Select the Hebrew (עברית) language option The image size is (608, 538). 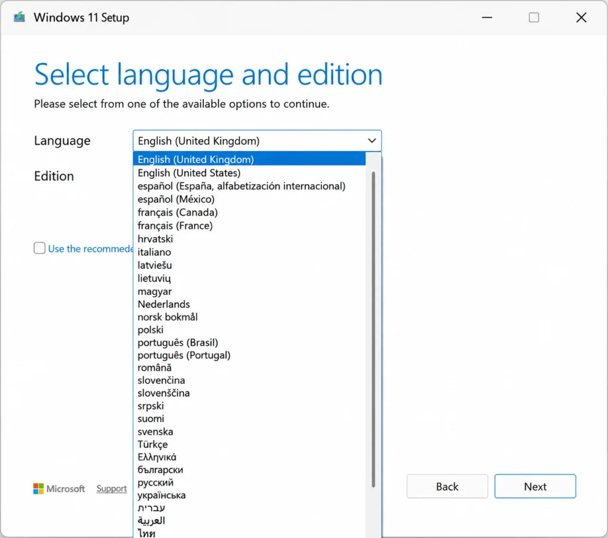[249, 508]
